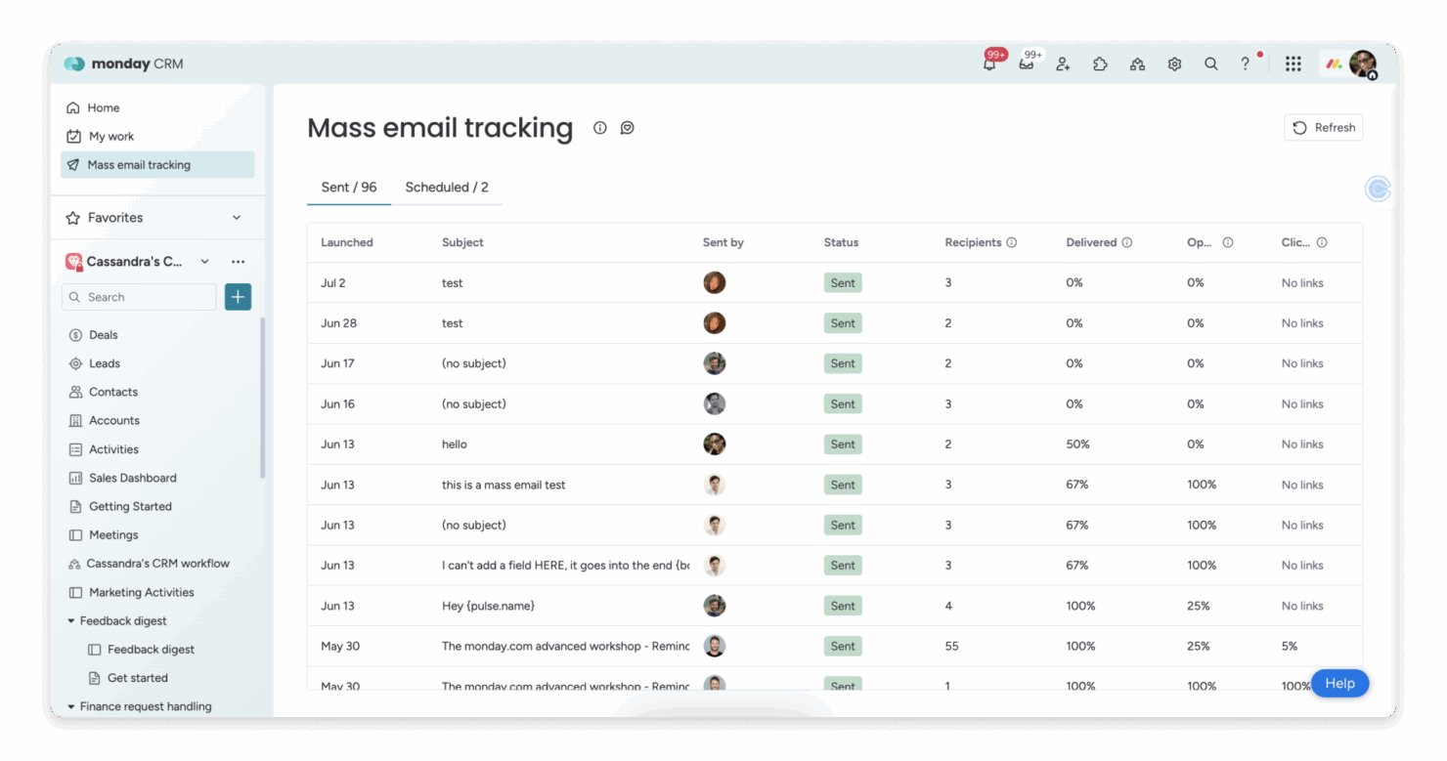Collapse the Feedback digest folder
1447x761 pixels.
(70, 620)
